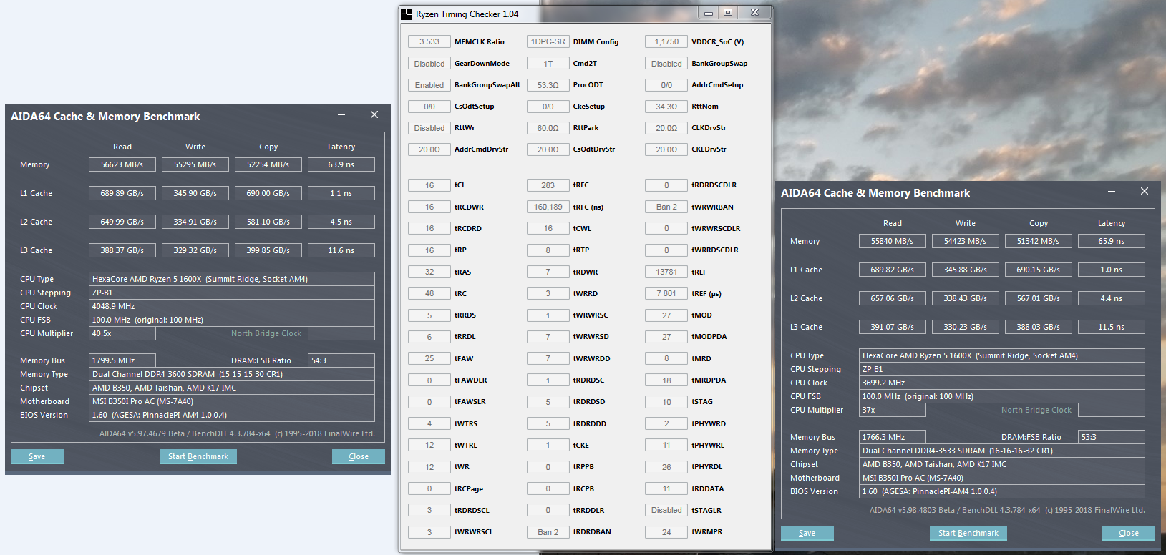This screenshot has width=1166, height=555.
Task: Select the CPU Clock value 3699.2 MHz
Action: [x=1002, y=383]
